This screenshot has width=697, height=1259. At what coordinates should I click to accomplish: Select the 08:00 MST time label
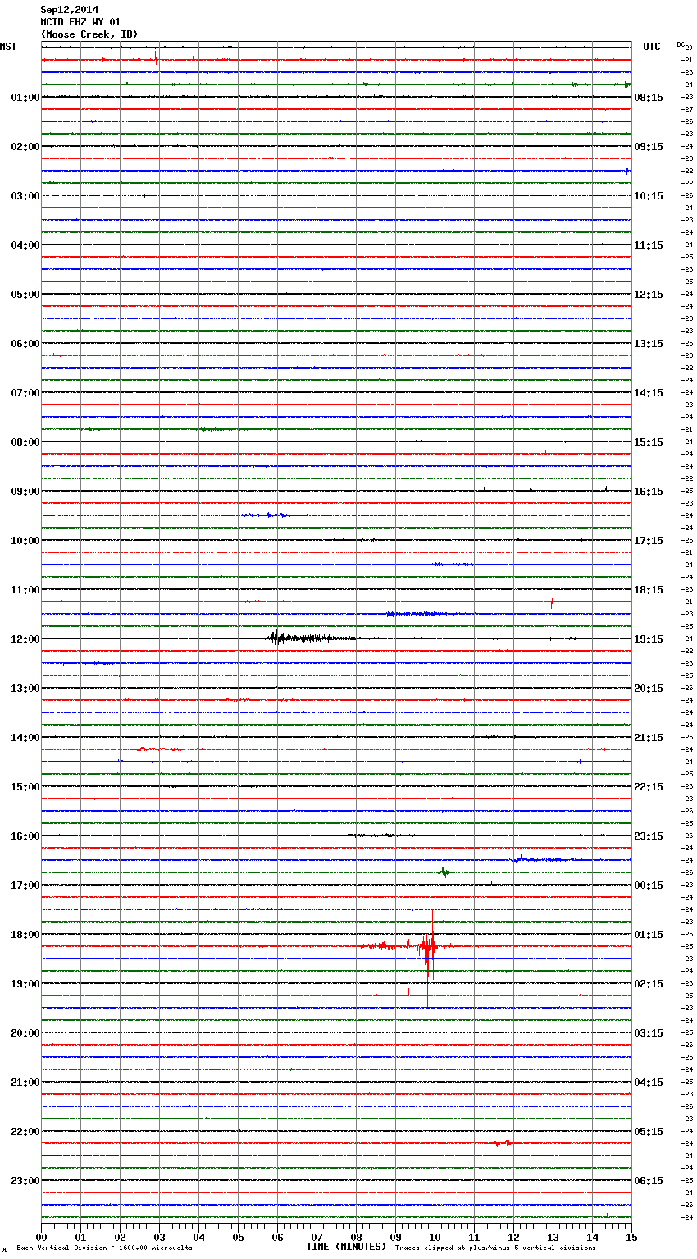coord(25,442)
